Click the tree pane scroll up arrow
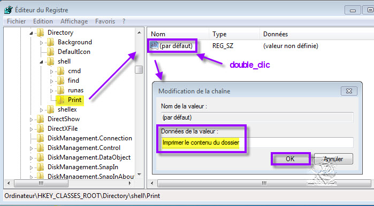 [139, 33]
